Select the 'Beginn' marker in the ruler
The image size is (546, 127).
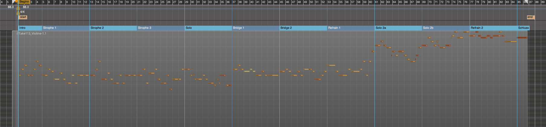click(24, 2)
